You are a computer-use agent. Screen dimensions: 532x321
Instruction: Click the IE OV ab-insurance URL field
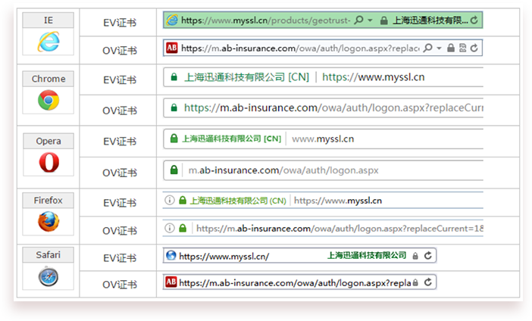click(x=300, y=48)
